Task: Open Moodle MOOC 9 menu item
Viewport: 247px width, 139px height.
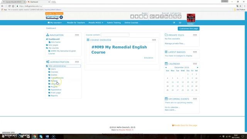Action: pyautogui.click(x=96, y=23)
